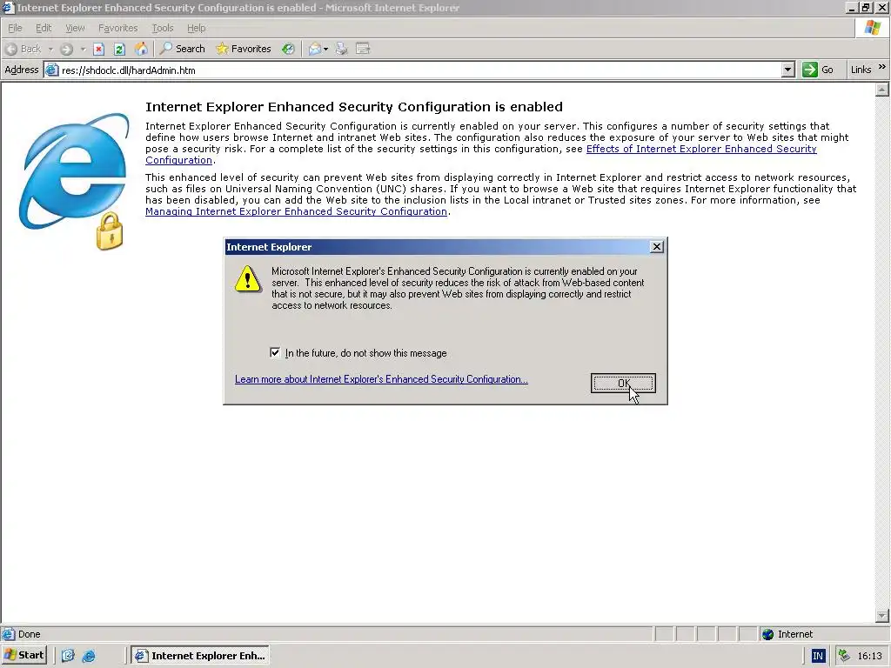Click the IN language indicator in tray
The width and height of the screenshot is (891, 668).
click(x=818, y=656)
